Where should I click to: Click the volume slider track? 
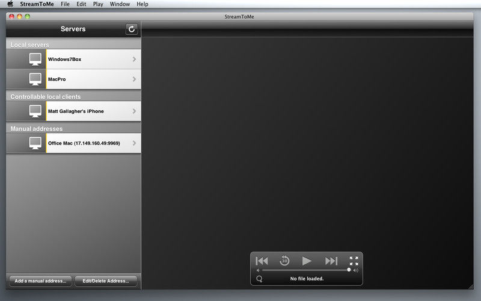[305, 270]
